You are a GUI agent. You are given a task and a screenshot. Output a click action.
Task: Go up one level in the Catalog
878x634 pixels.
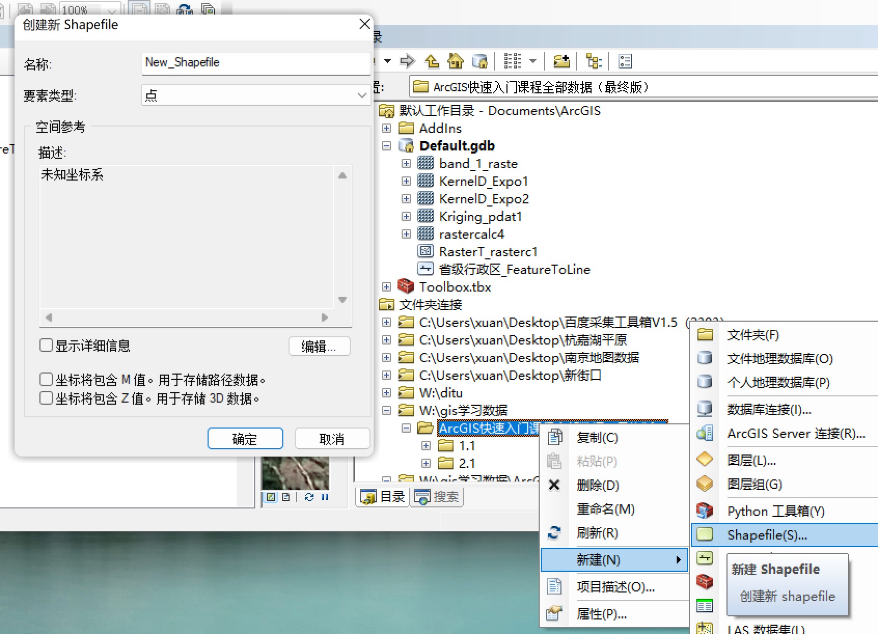(x=432, y=61)
